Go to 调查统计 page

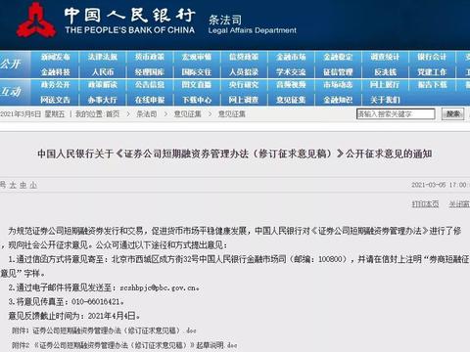pyautogui.click(x=385, y=57)
